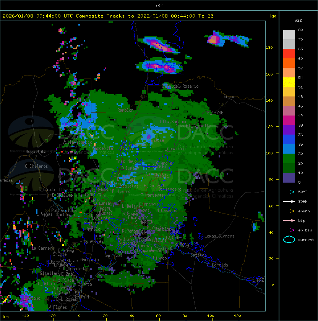Pick the dark orange swatch below 60 dBZ
The height and width of the screenshot is (321, 318).
click(x=289, y=63)
